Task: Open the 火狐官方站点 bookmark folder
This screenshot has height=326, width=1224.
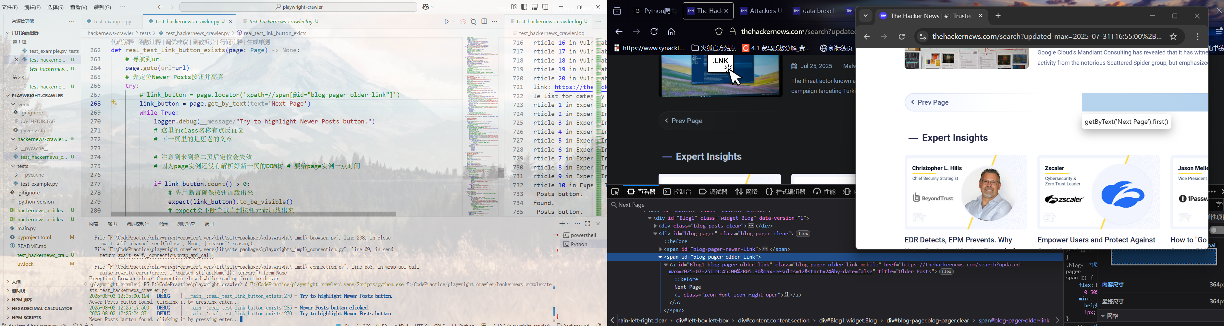Action: [714, 48]
